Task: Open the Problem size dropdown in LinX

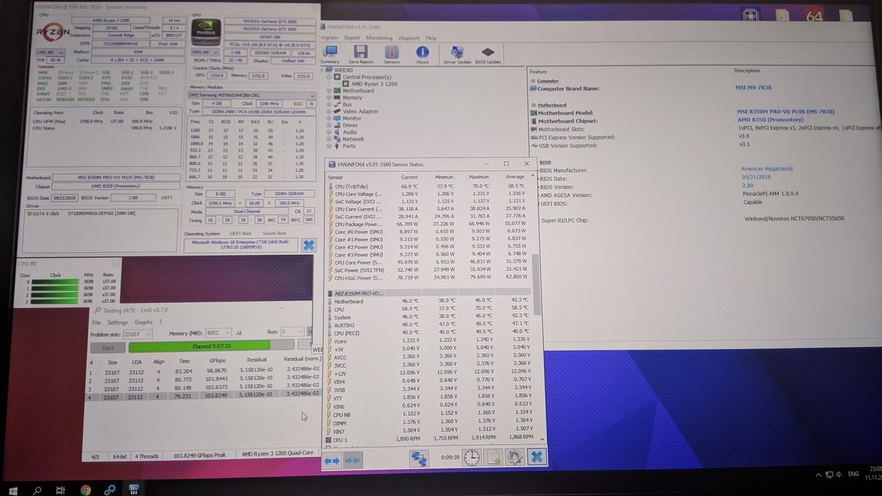Action: click(139, 333)
